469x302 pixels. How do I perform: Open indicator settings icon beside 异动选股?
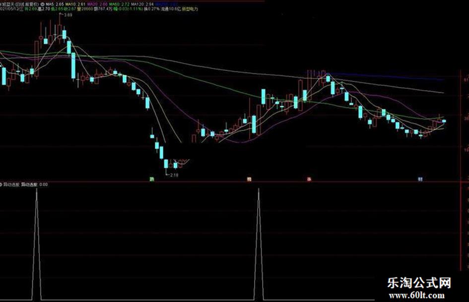[1, 184]
